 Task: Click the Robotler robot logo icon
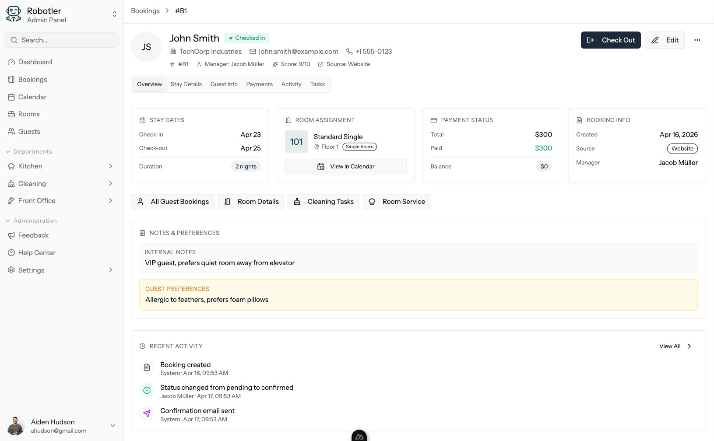click(x=14, y=14)
